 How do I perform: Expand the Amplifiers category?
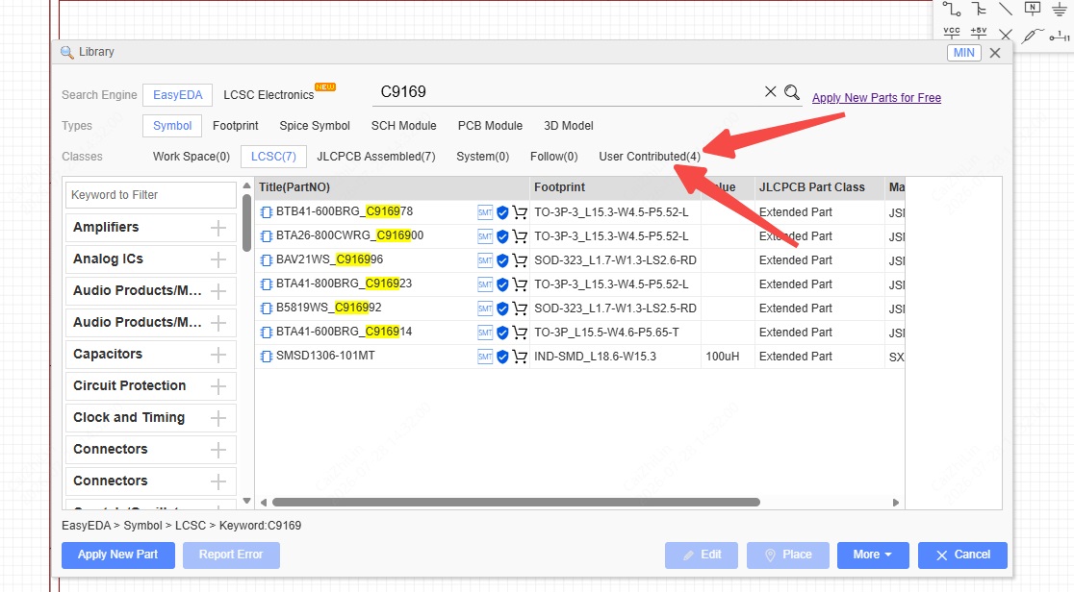click(x=218, y=228)
